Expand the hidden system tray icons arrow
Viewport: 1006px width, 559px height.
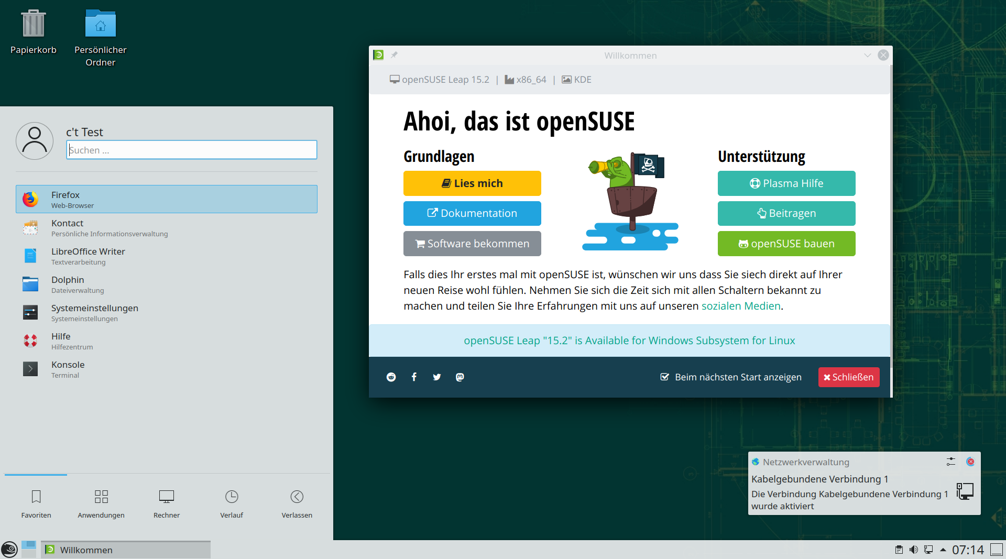[943, 550]
